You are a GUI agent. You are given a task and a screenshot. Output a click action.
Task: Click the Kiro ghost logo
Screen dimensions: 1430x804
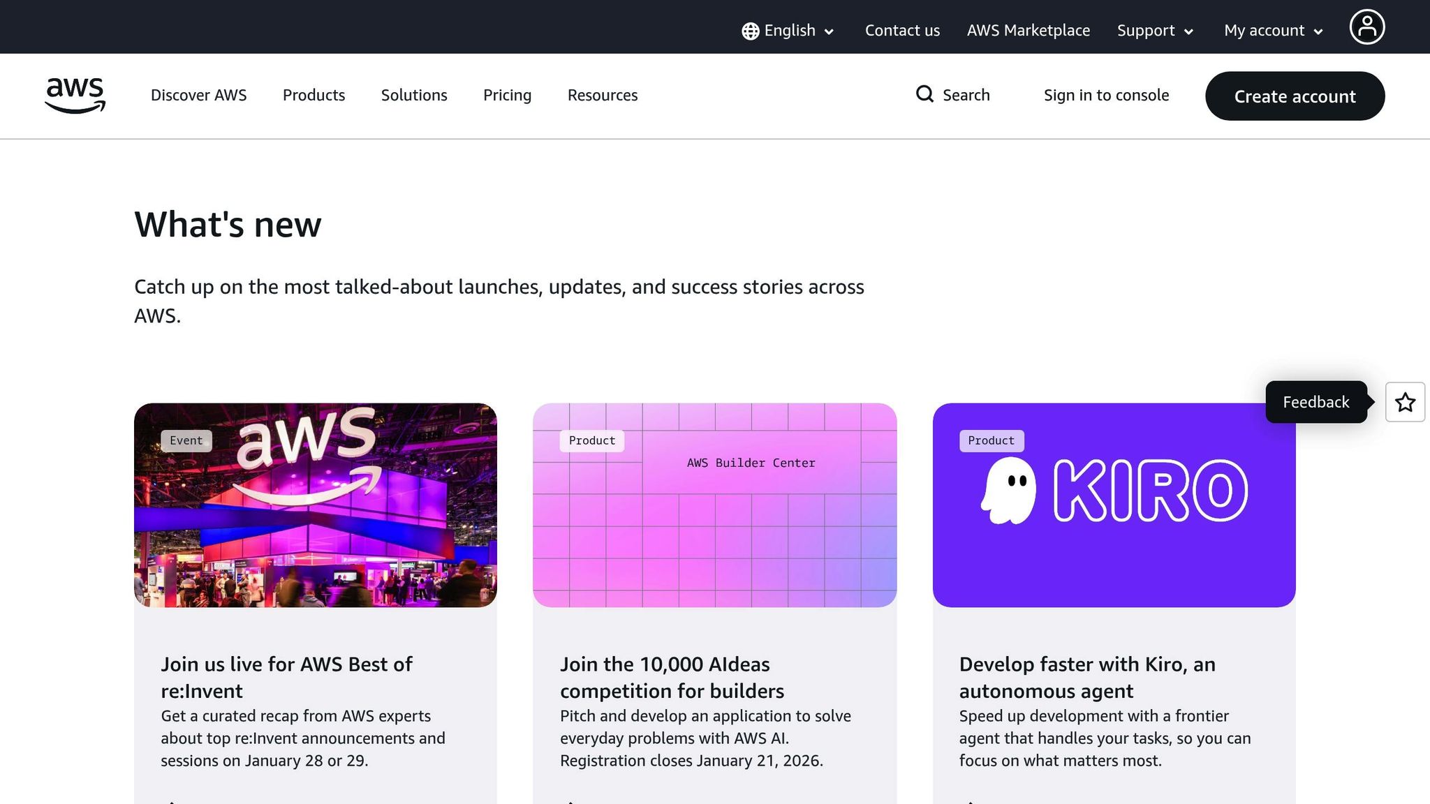(1008, 491)
